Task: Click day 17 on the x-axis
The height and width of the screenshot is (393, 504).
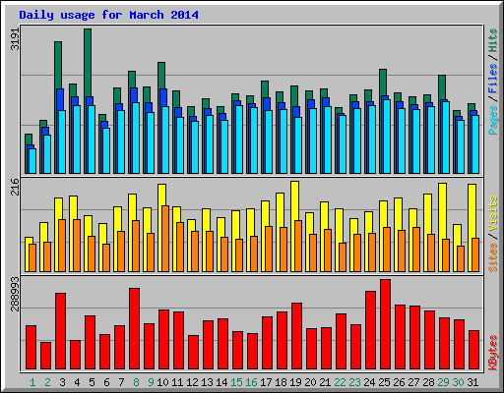Action: pyautogui.click(x=266, y=382)
